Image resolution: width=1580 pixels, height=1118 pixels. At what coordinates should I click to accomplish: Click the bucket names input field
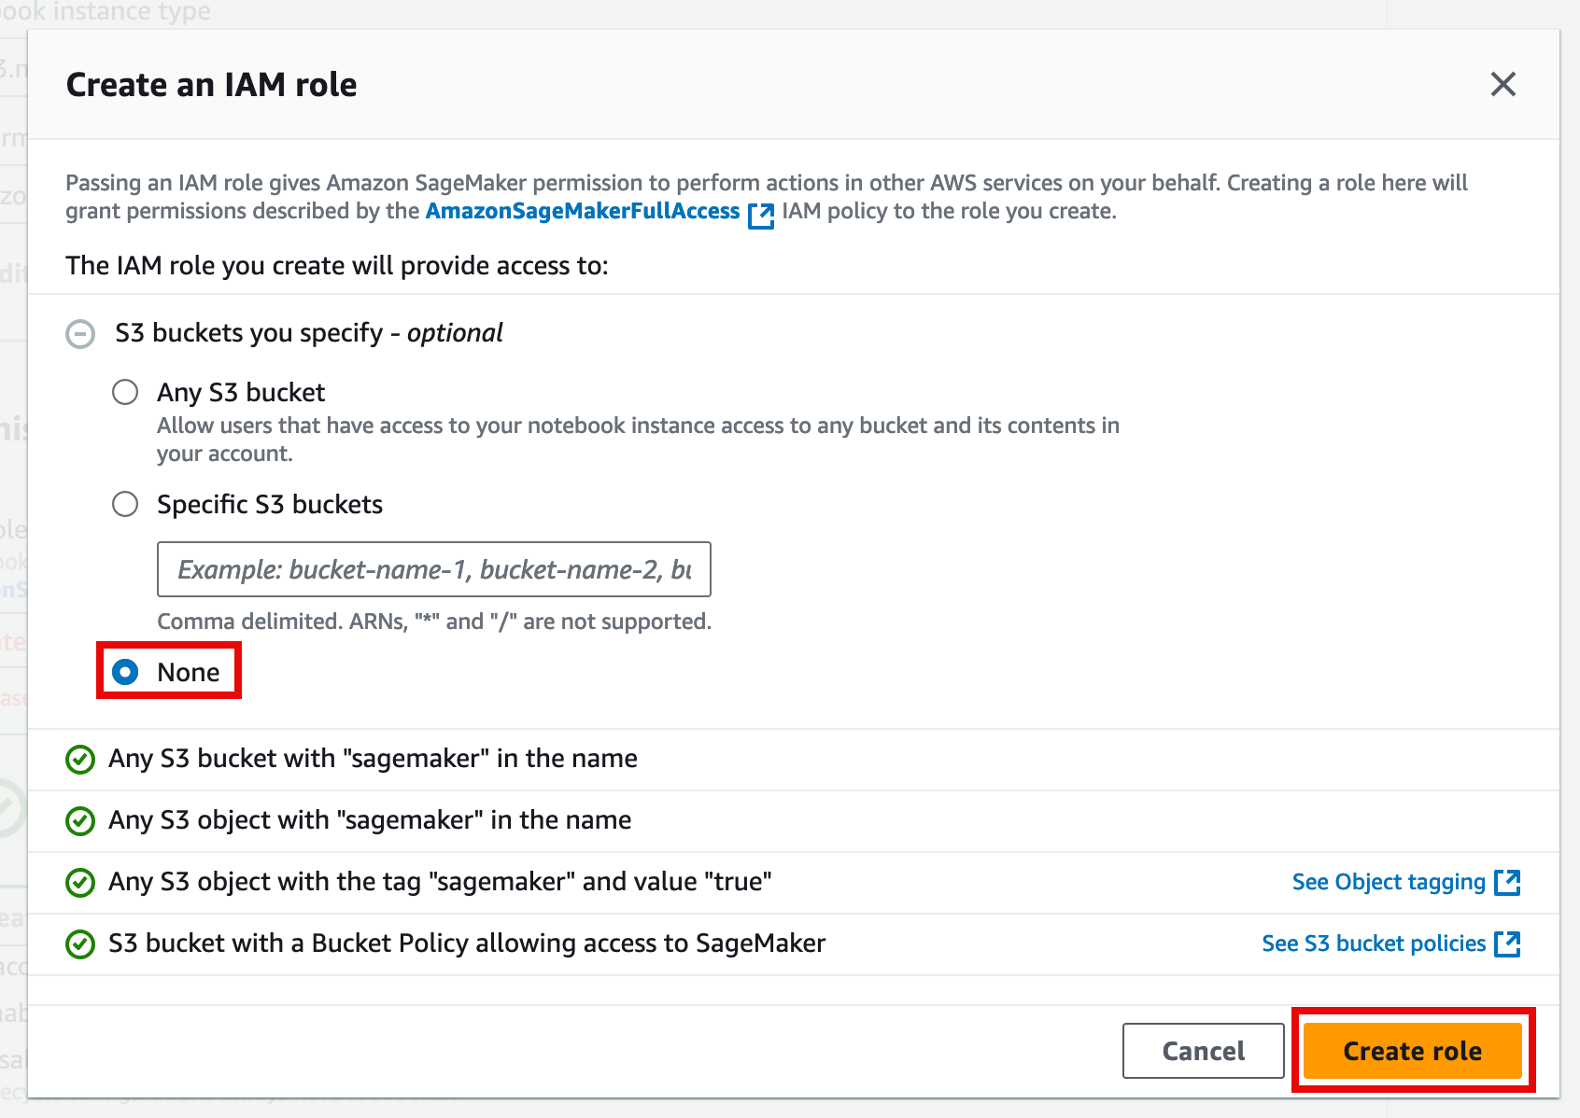pyautogui.click(x=433, y=569)
